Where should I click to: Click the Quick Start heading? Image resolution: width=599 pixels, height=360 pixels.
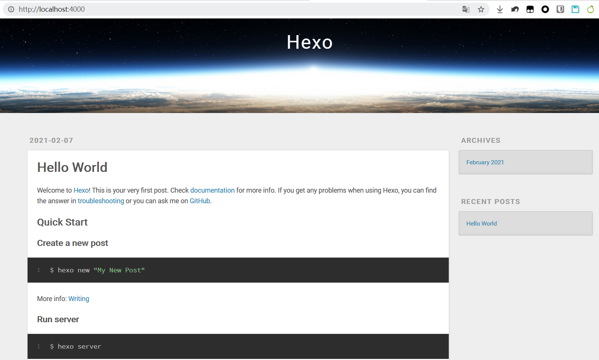(x=62, y=222)
